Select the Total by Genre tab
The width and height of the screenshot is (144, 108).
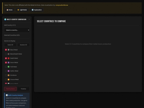[10, 89]
